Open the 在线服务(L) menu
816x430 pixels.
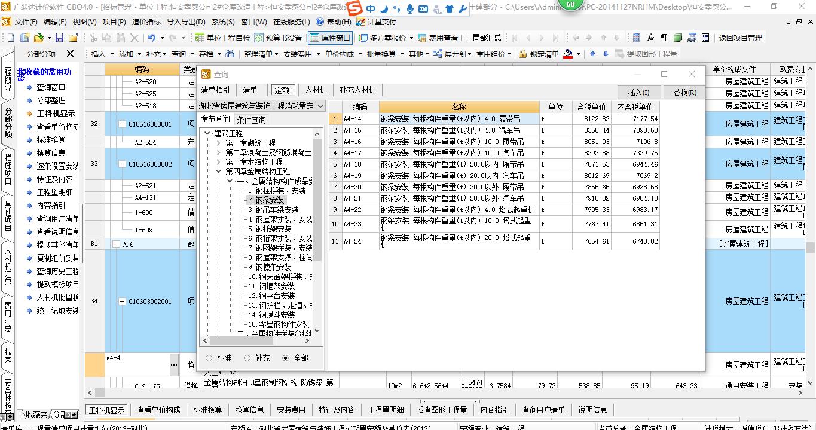click(291, 21)
